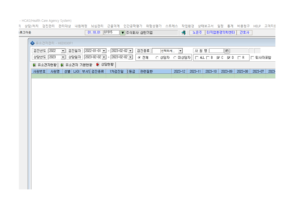294x208 pixels.
Task: Enable the 퇴사자포함 checkbox
Action: (252, 58)
